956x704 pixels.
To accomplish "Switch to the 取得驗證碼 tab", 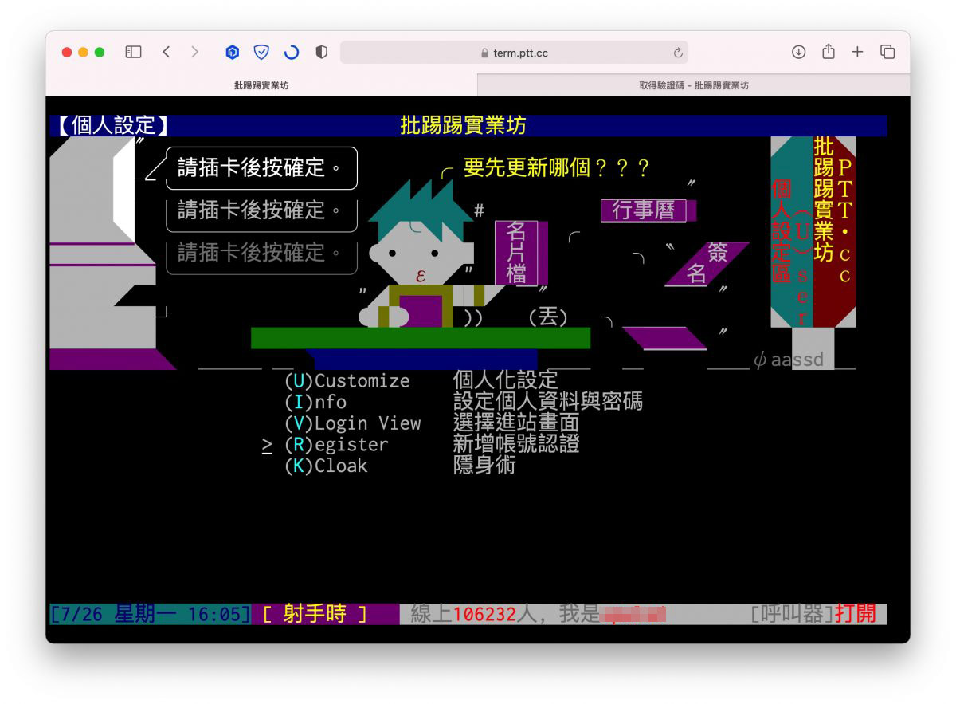I will [694, 85].
